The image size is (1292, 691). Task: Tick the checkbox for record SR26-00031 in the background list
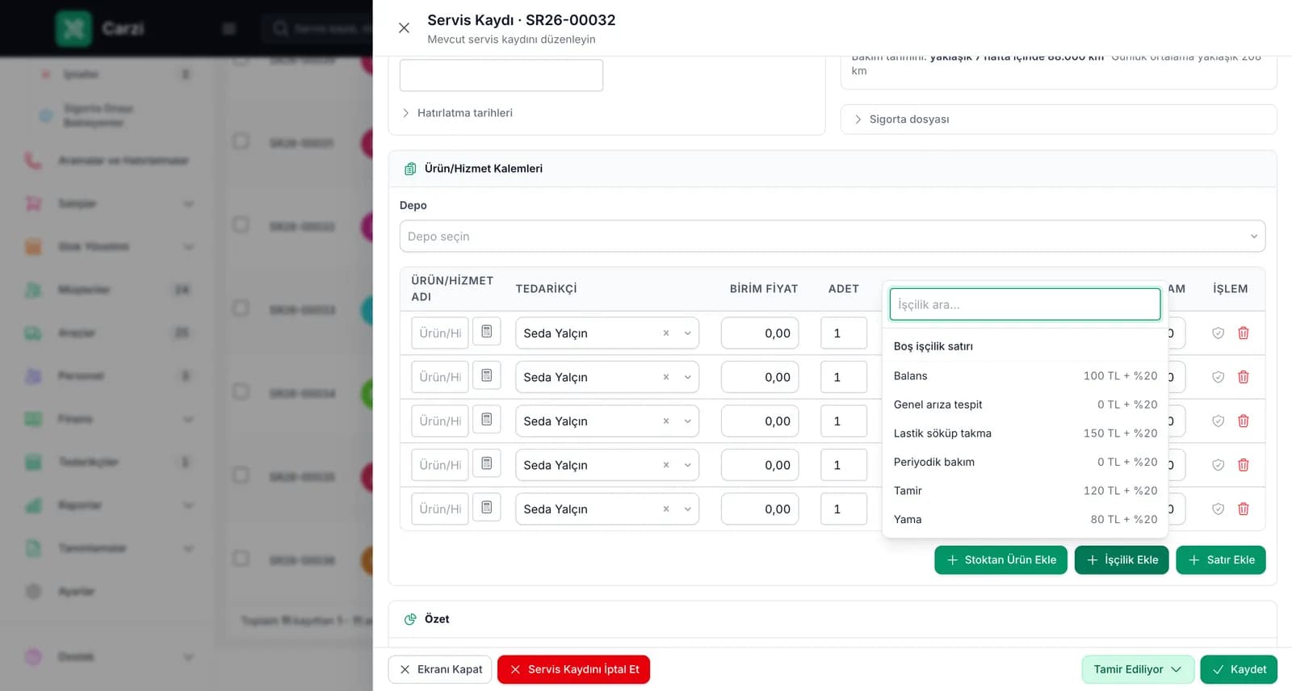coord(241,141)
